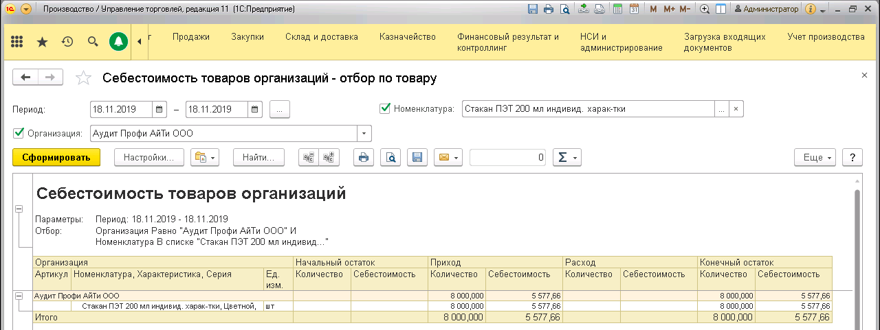Open the Настройки... settings button
This screenshot has width=880, height=330.
(x=148, y=158)
